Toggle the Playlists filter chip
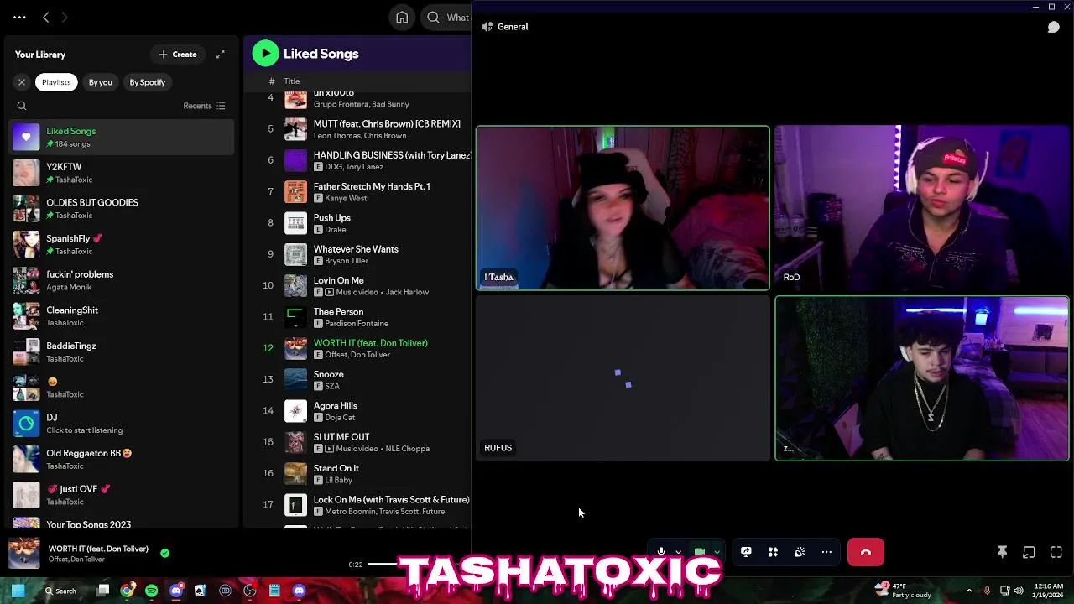The width and height of the screenshot is (1074, 604). click(56, 82)
